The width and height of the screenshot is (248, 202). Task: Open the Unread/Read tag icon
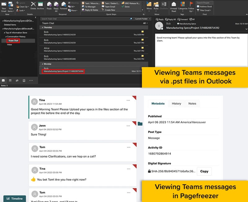point(174,5)
